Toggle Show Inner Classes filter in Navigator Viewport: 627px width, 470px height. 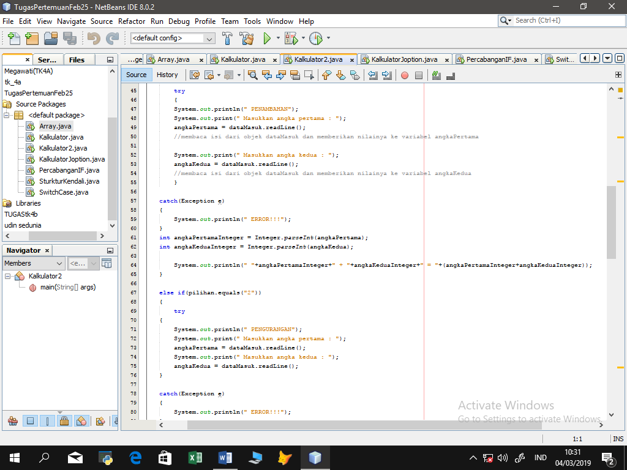81,421
